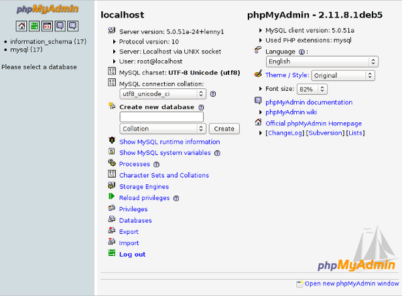Open Show MySQL system variables
Screen dimensions: 402x296
coord(165,153)
